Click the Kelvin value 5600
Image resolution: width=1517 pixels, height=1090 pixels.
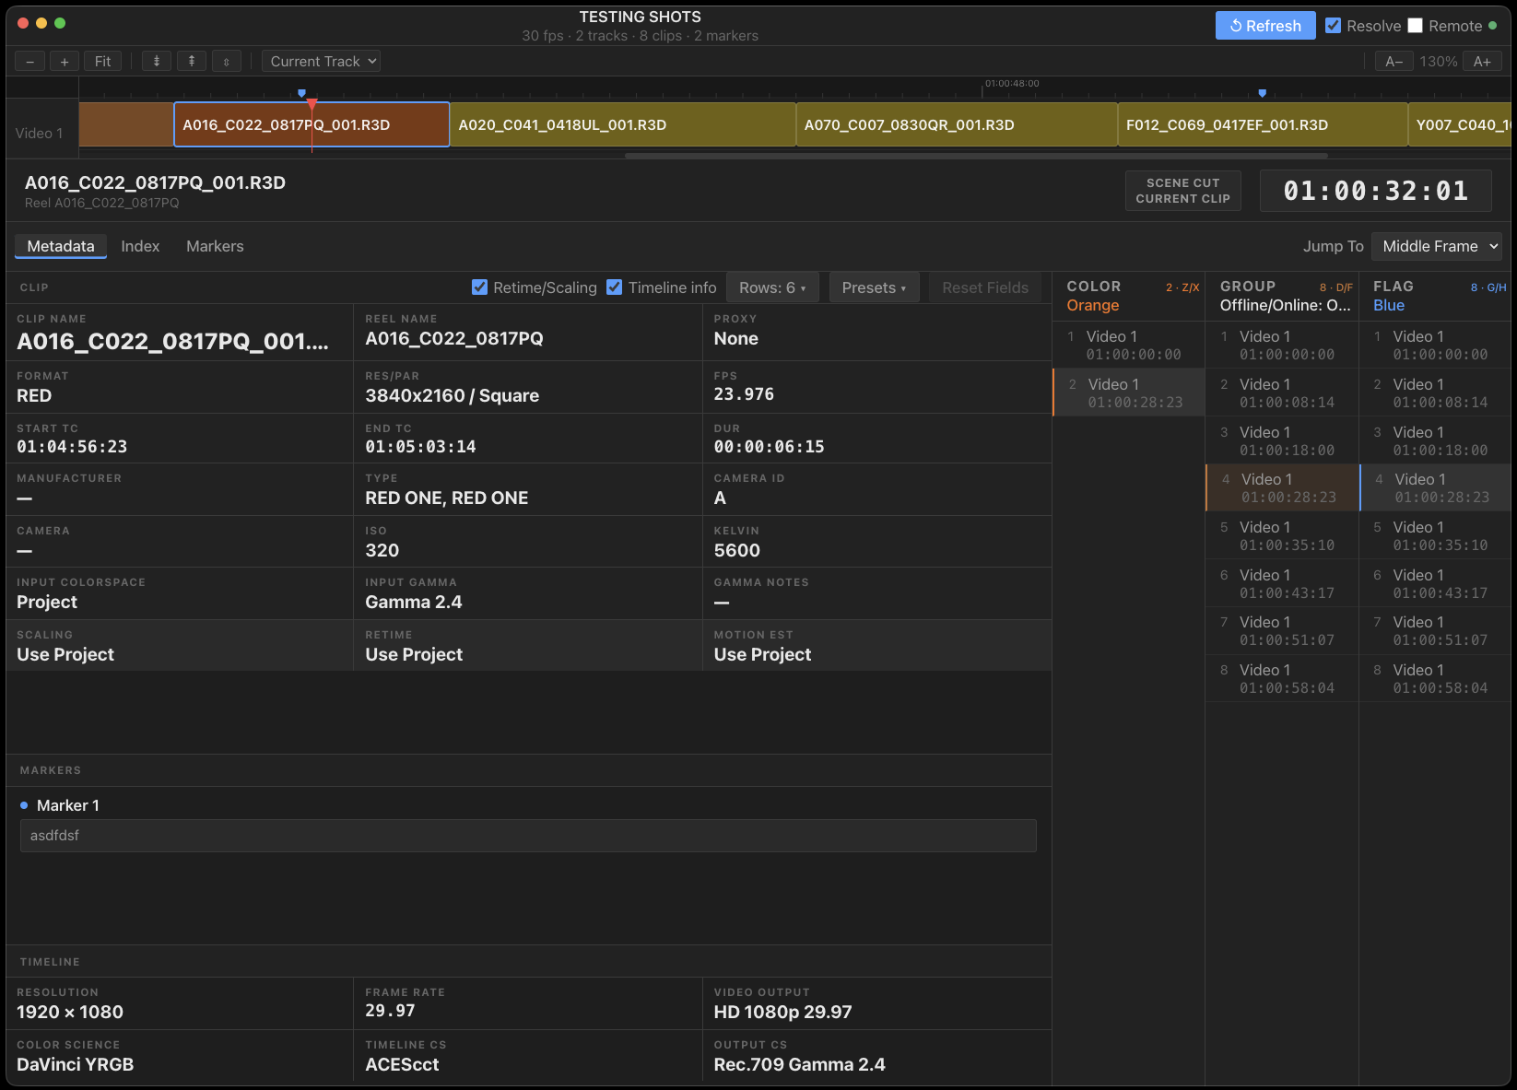click(736, 551)
